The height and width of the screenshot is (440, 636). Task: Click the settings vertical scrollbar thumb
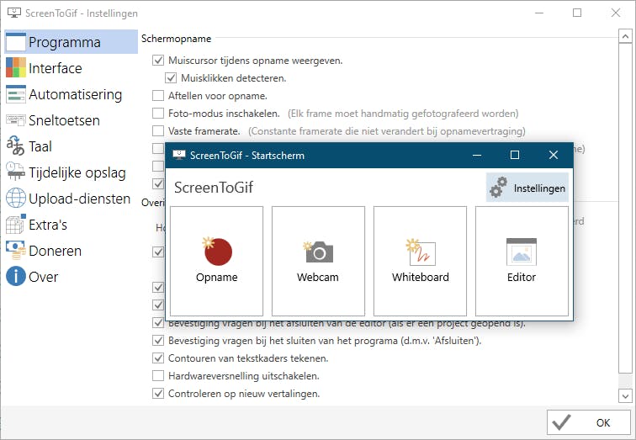(625, 209)
